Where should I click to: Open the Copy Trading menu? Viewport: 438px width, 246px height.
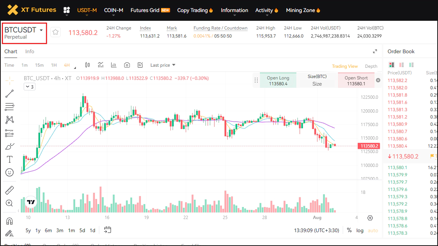195,10
